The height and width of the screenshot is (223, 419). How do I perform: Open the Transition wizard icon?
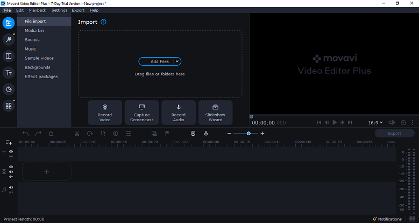pyautogui.click(x=154, y=134)
